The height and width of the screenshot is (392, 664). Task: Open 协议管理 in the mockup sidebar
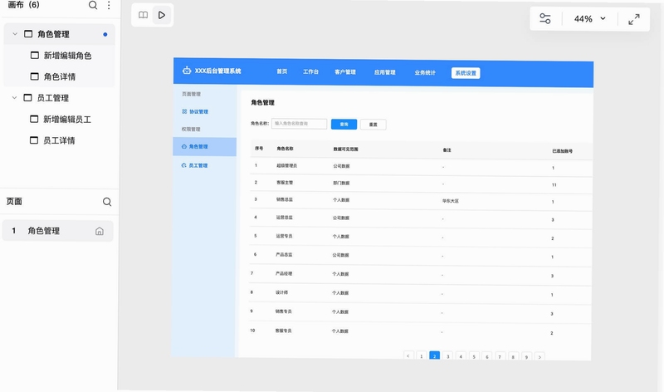pyautogui.click(x=195, y=111)
